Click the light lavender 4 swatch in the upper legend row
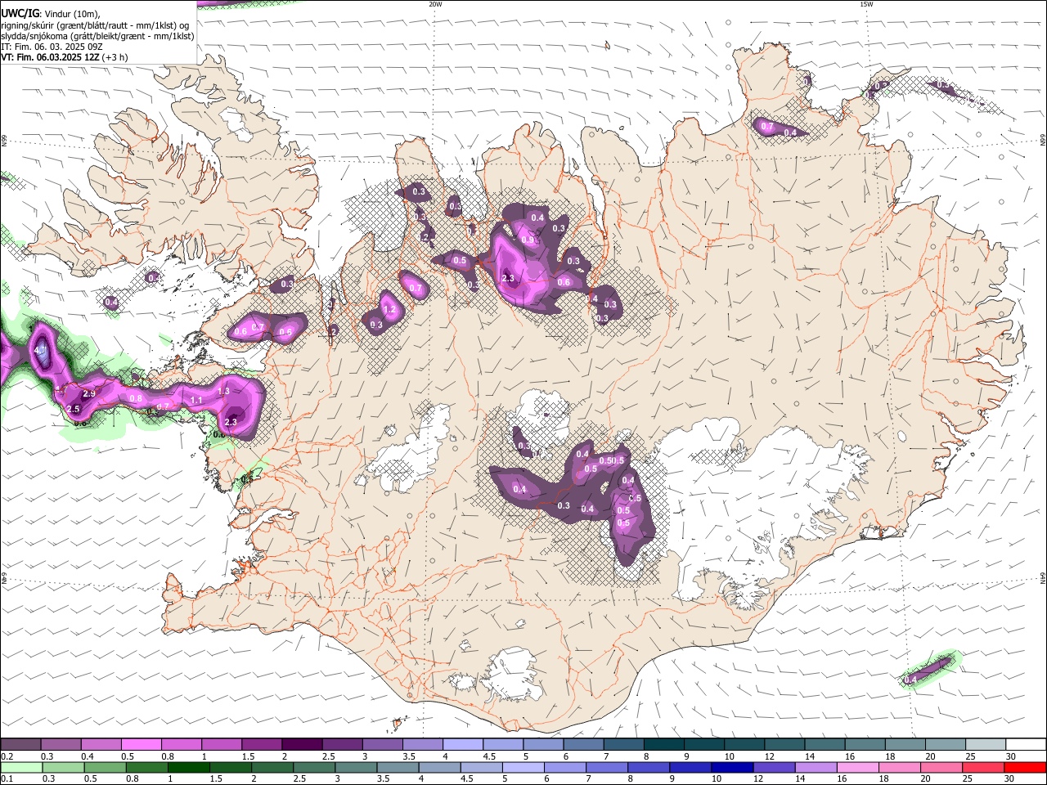This screenshot has width=1047, height=785. (461, 745)
